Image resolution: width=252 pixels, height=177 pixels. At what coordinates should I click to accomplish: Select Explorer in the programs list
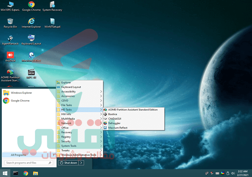tap(80, 83)
